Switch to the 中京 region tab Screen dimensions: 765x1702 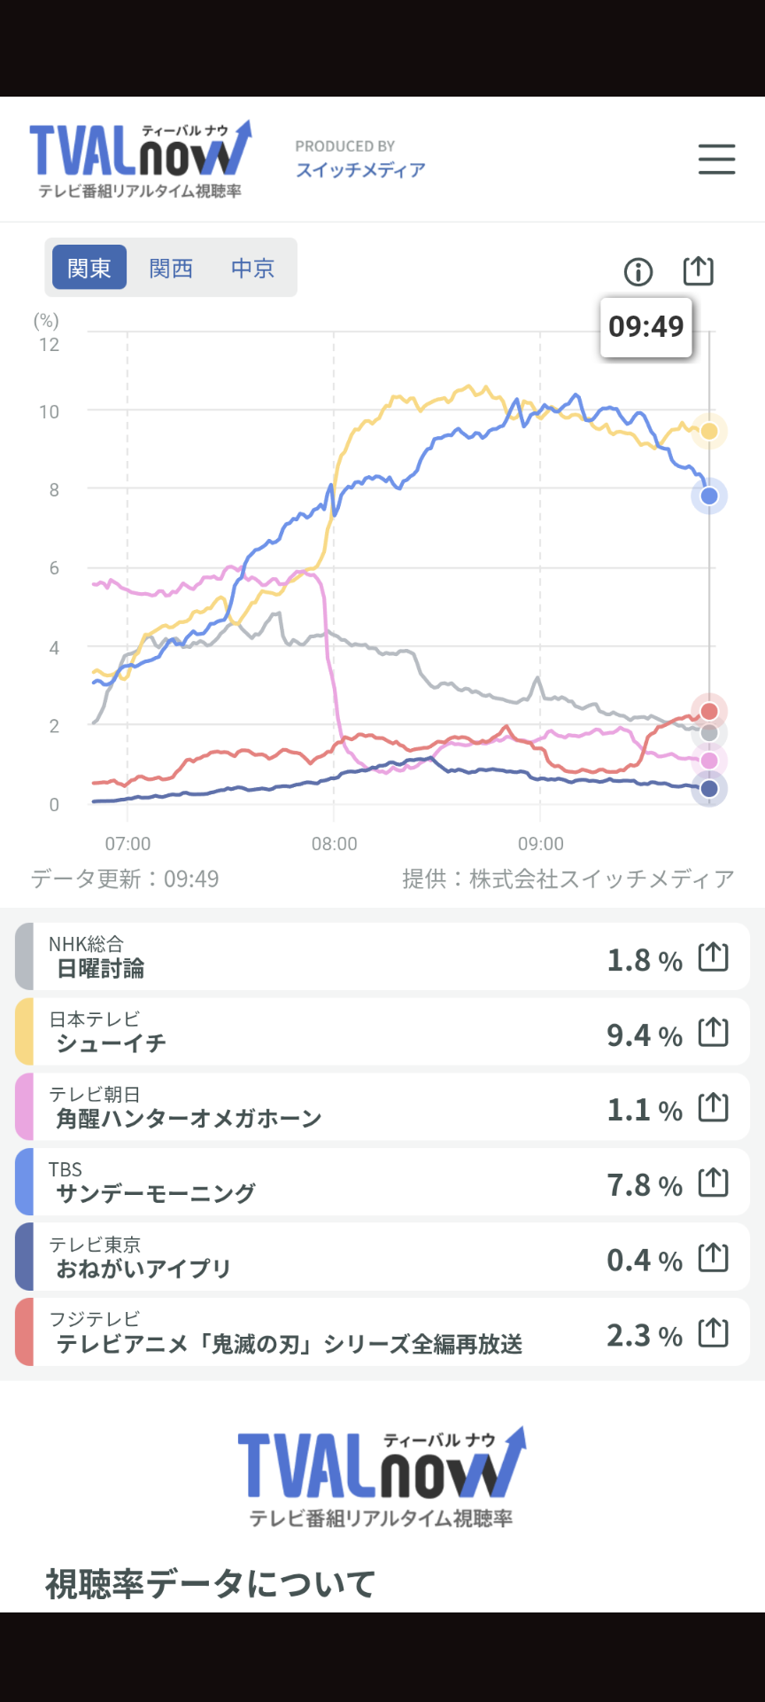click(253, 268)
